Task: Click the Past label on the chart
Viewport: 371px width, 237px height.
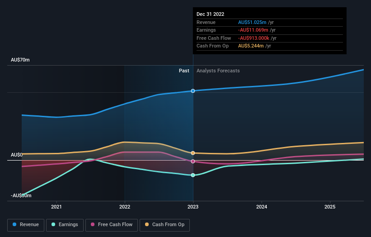Action: pyautogui.click(x=184, y=71)
